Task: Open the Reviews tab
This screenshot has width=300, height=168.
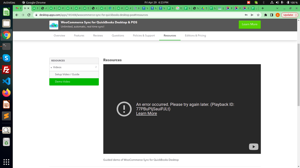Action: [98, 36]
